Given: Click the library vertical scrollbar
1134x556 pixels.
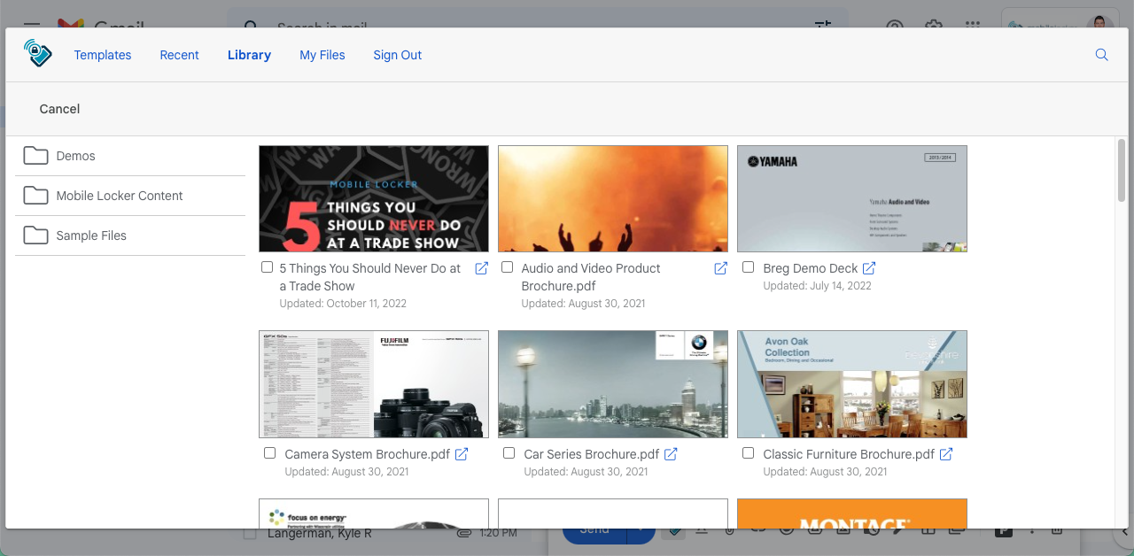Looking at the screenshot, I should 1122,170.
